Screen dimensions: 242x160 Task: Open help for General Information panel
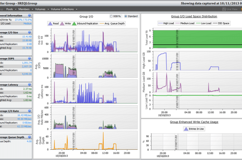(30, 16)
